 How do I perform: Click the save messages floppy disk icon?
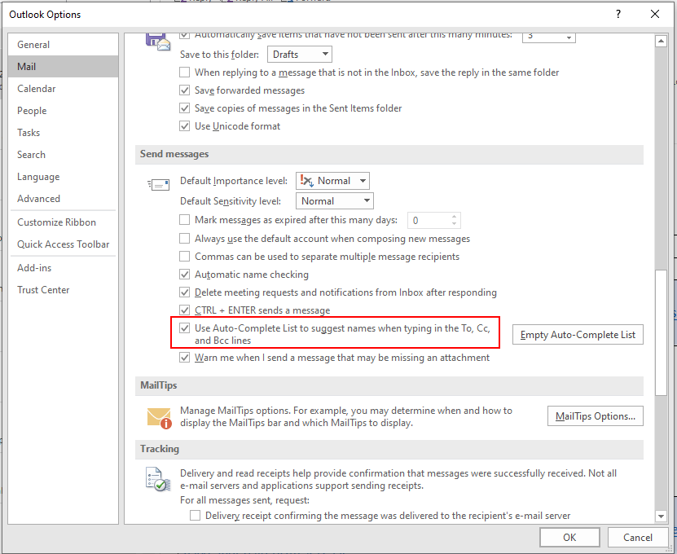(x=157, y=42)
